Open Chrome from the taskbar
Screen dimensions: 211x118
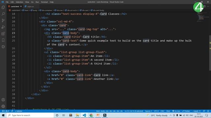[91, 115]
